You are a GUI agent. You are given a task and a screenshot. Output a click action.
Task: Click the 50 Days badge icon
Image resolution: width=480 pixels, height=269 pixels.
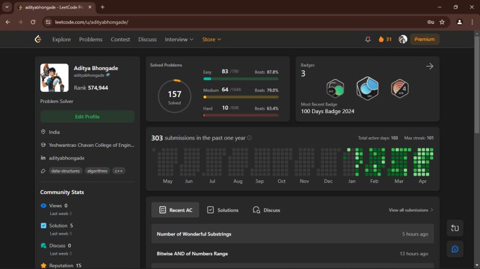(x=335, y=88)
